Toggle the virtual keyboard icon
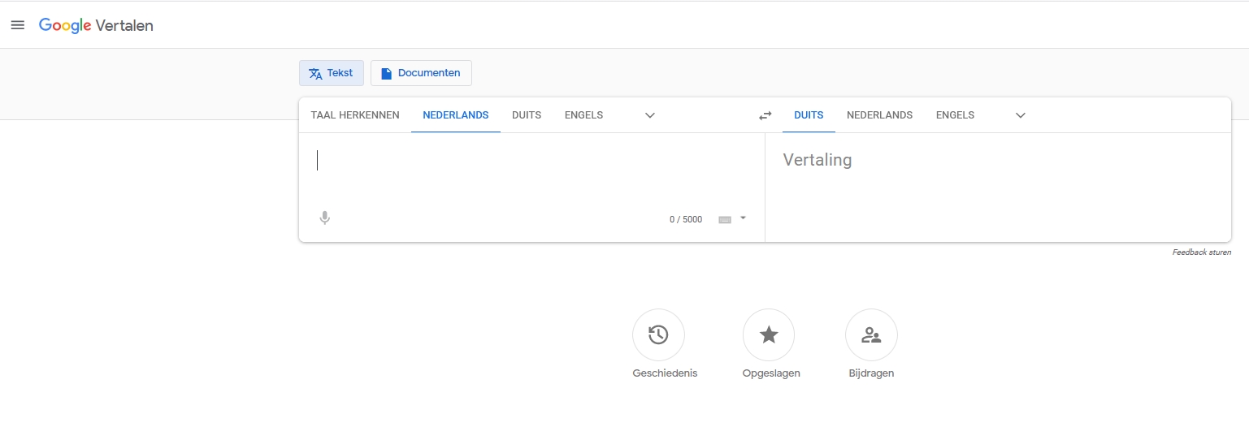 [x=725, y=219]
